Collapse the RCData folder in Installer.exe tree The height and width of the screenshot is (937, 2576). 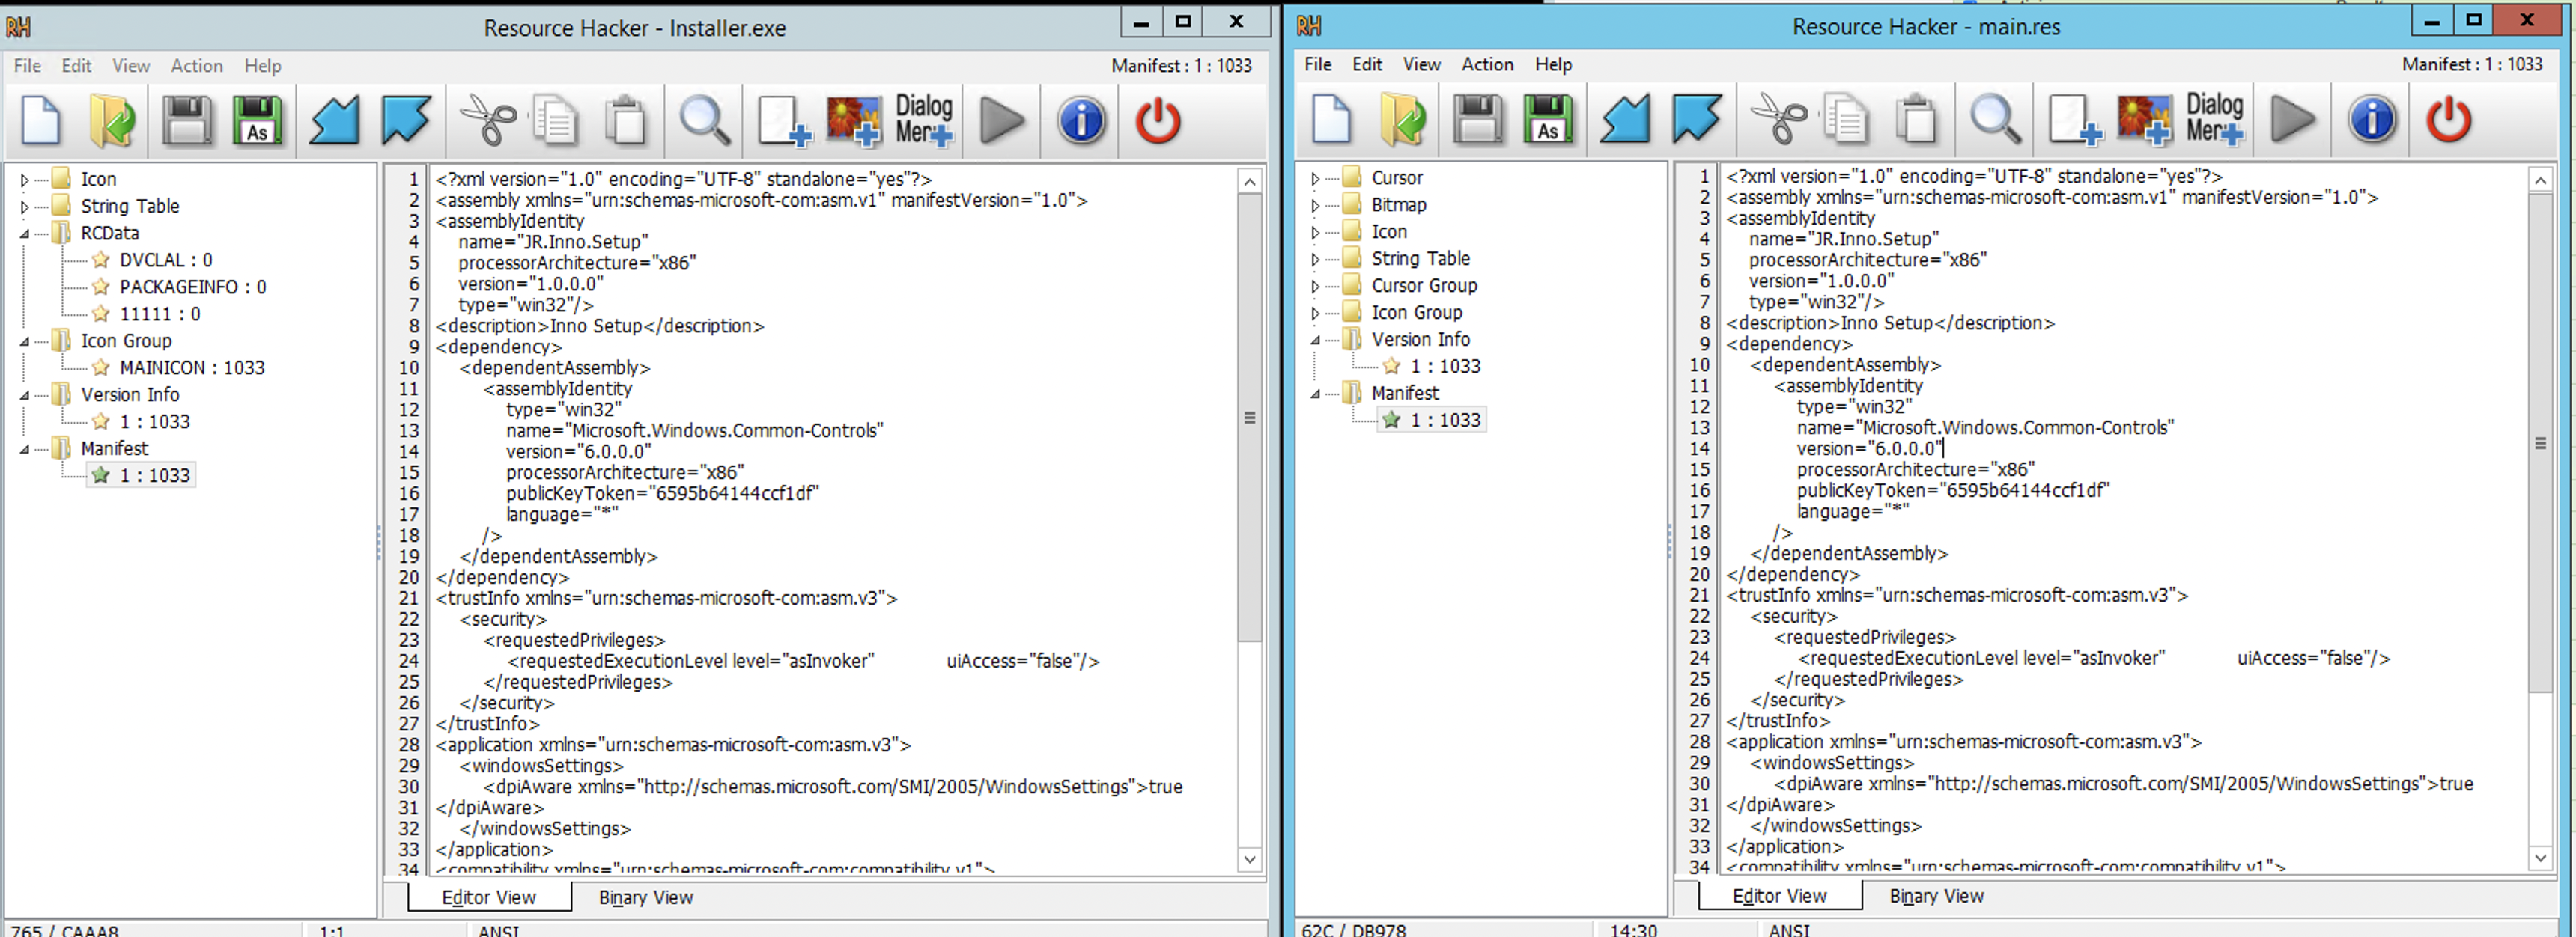coord(24,234)
